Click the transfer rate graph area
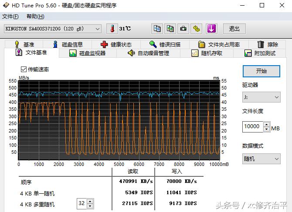Viewport: 292px width, 212px height. click(119, 120)
